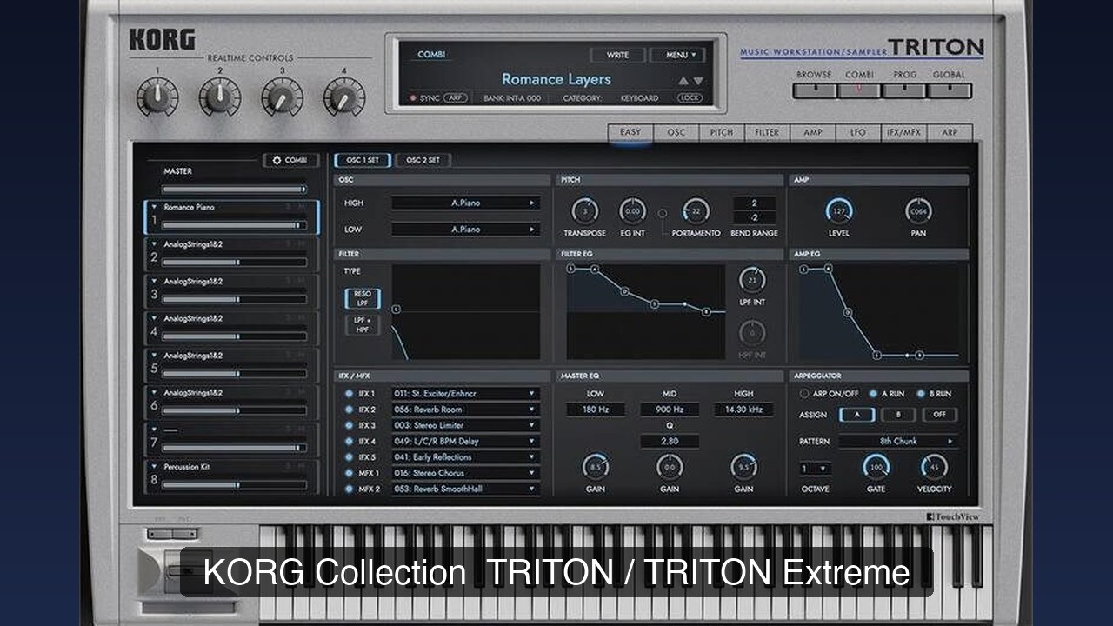Open IFX 2 Reverb Room dropdown
Viewport: 1113px width, 626px height.
coord(465,410)
